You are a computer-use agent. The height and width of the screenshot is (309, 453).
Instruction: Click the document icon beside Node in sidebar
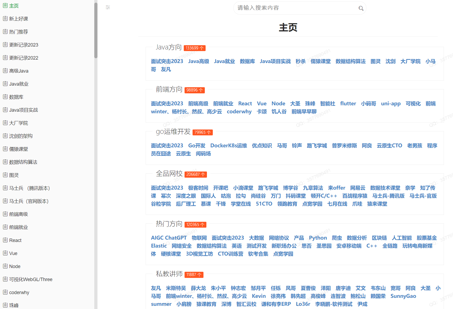[5, 266]
